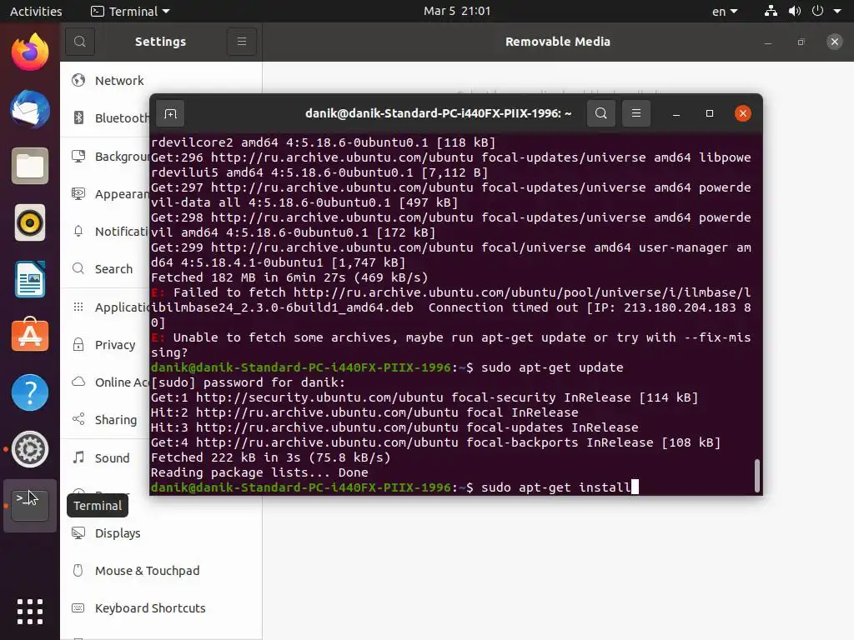The width and height of the screenshot is (854, 640).
Task: Select Search in Settings sidebar
Action: click(x=105, y=269)
